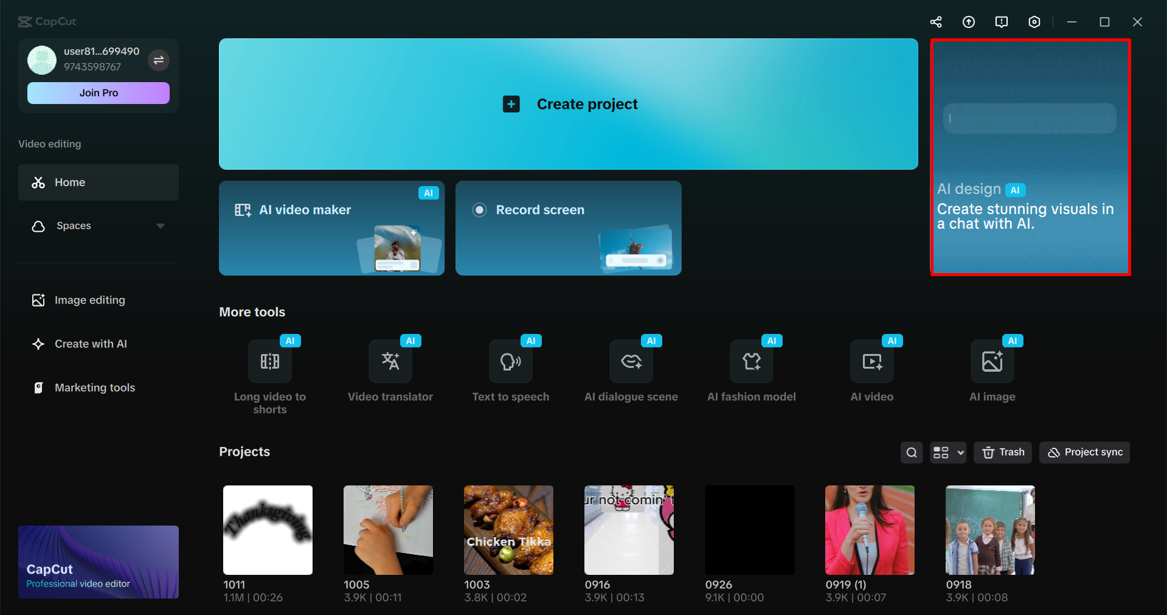The width and height of the screenshot is (1167, 615).
Task: Start a new project with Create project
Action: pos(569,104)
